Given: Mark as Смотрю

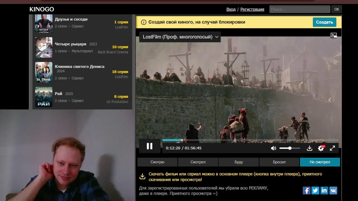Looking at the screenshot, I should [x=157, y=162].
